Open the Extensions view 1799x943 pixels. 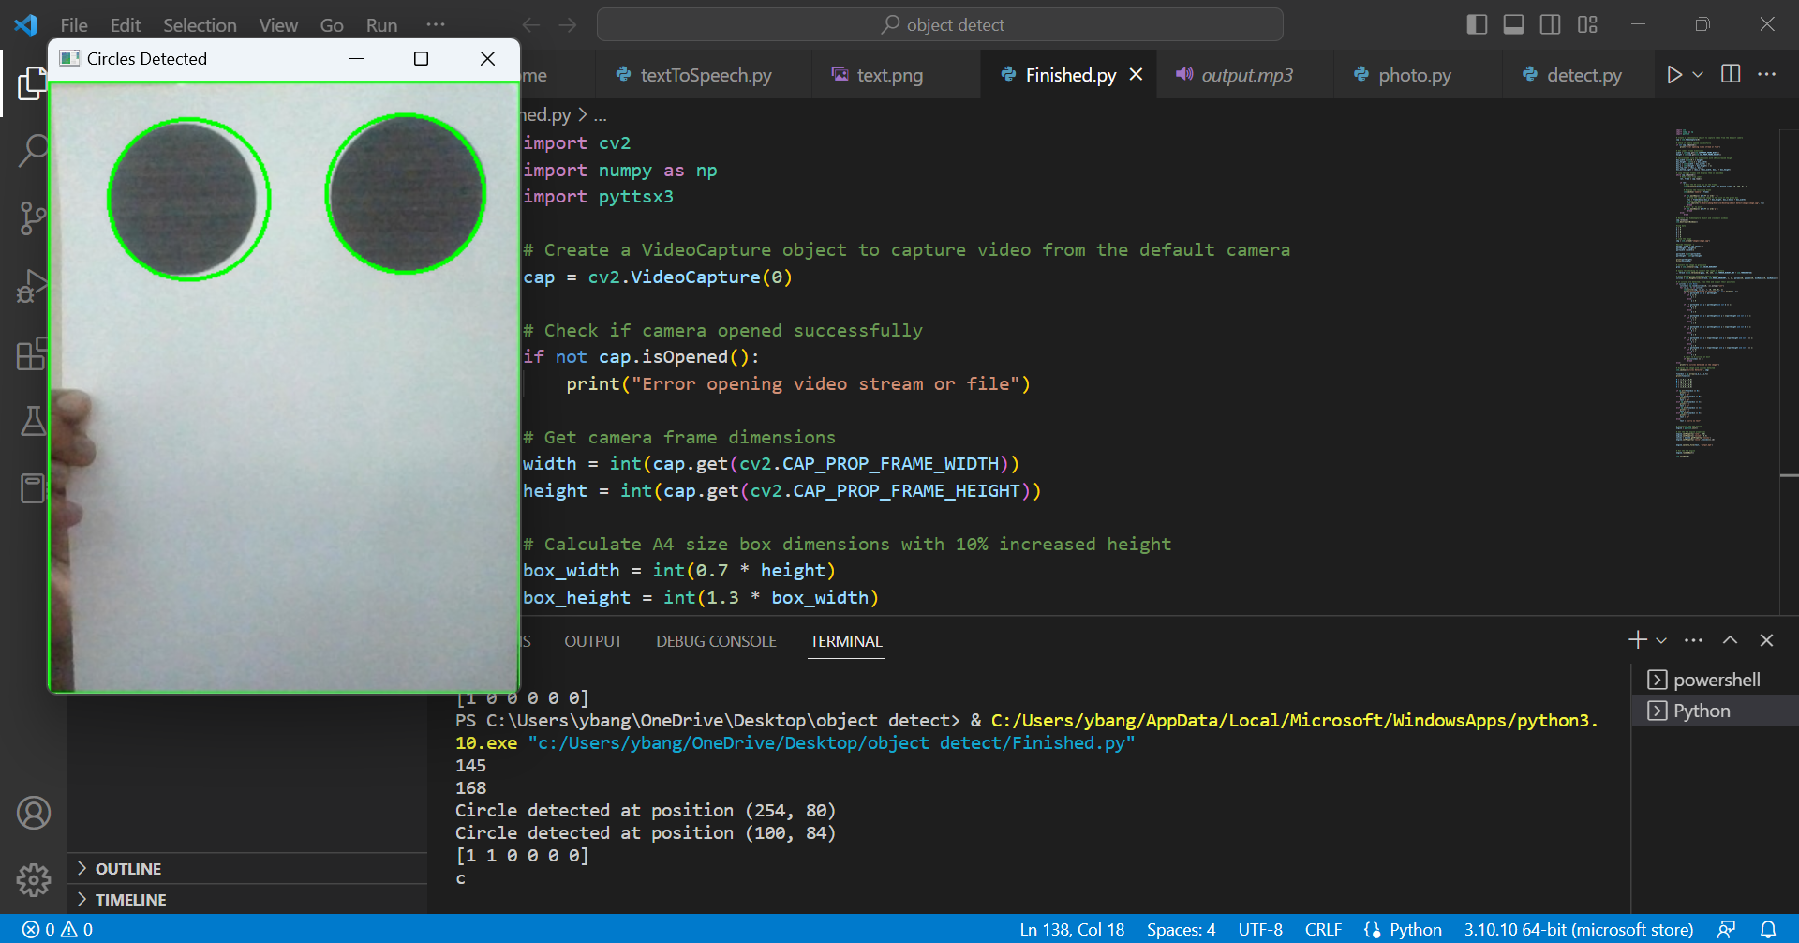(x=34, y=354)
